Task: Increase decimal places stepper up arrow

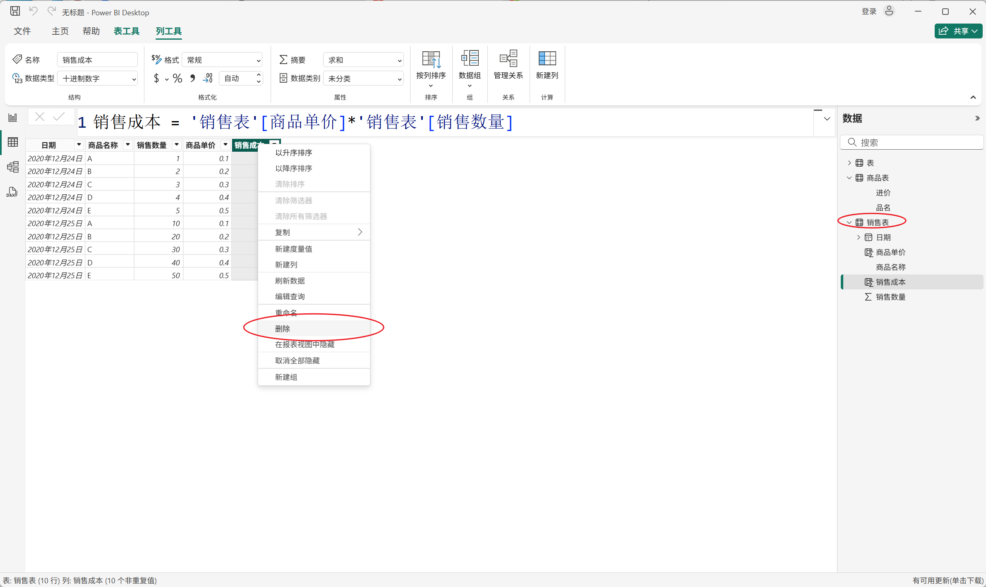Action: click(x=259, y=75)
